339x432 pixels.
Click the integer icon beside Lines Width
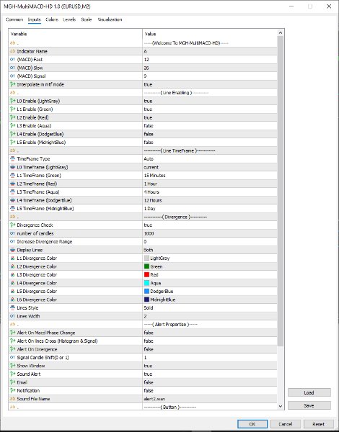point(12,316)
